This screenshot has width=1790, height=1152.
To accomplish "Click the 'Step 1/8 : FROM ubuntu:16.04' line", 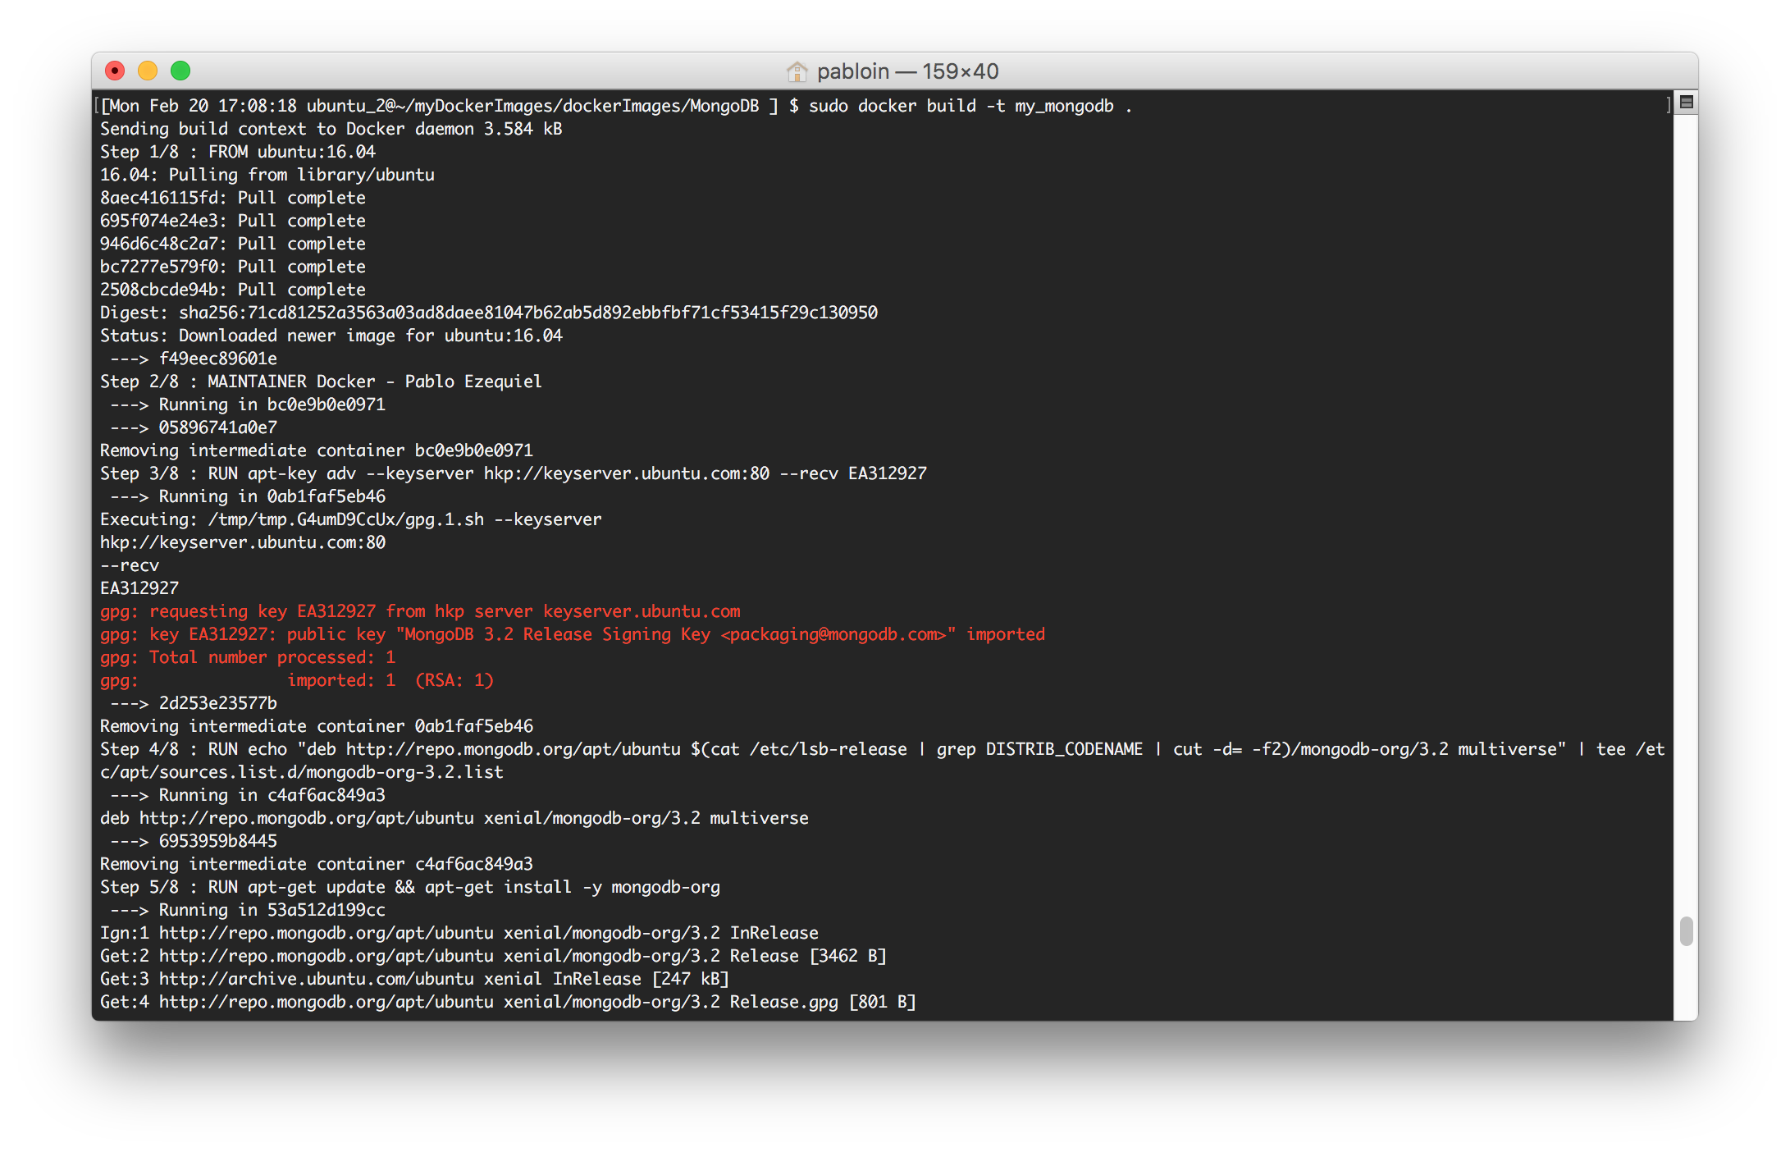I will pos(238,152).
